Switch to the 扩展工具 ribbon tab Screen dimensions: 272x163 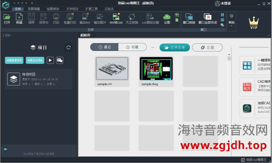pyautogui.click(x=91, y=9)
